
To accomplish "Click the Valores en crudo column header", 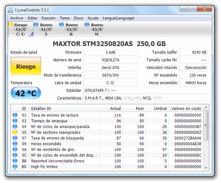I will coord(186,109).
